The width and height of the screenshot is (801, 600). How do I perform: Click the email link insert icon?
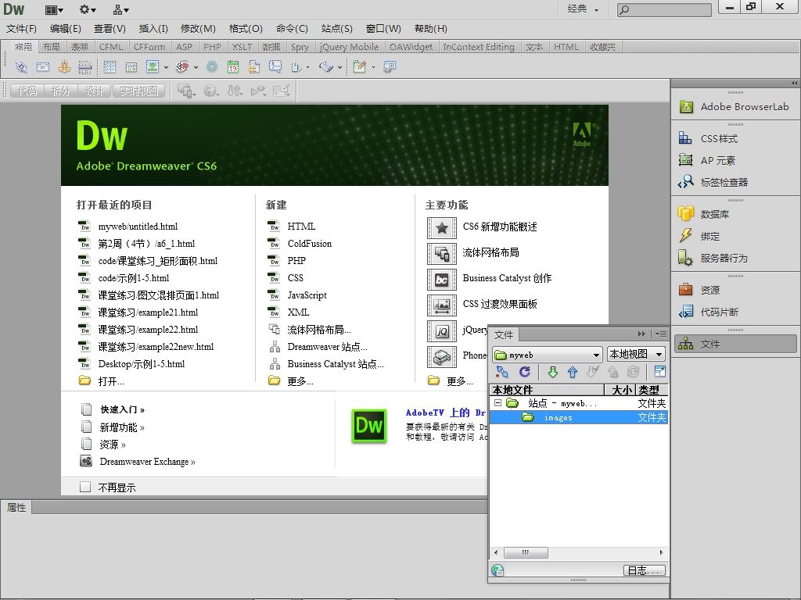tap(43, 67)
